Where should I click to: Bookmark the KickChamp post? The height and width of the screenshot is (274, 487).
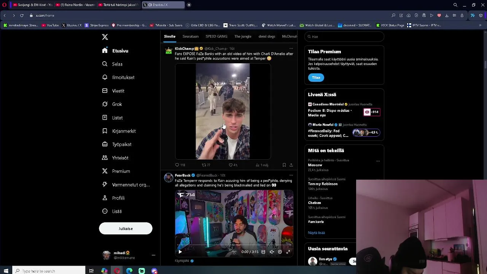click(x=284, y=165)
